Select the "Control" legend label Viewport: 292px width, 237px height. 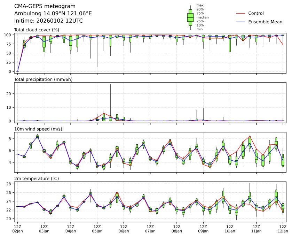click(256, 13)
